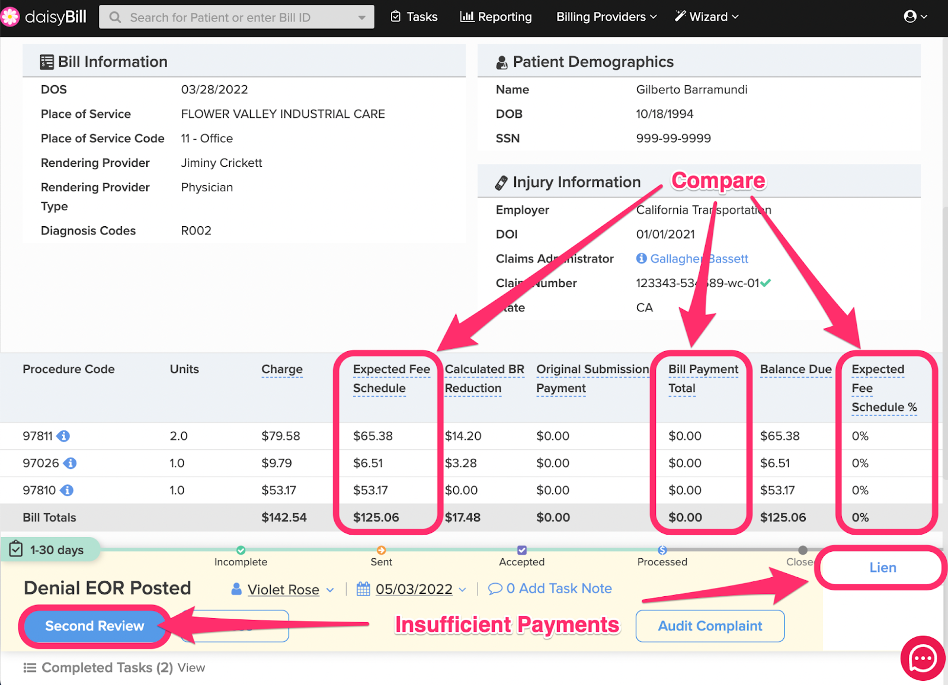Open the chat support bubble
The image size is (948, 685).
923,658
